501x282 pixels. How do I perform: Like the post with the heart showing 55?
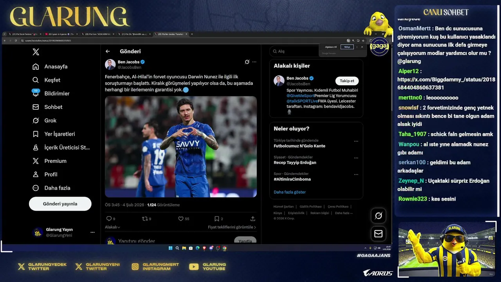point(181,219)
